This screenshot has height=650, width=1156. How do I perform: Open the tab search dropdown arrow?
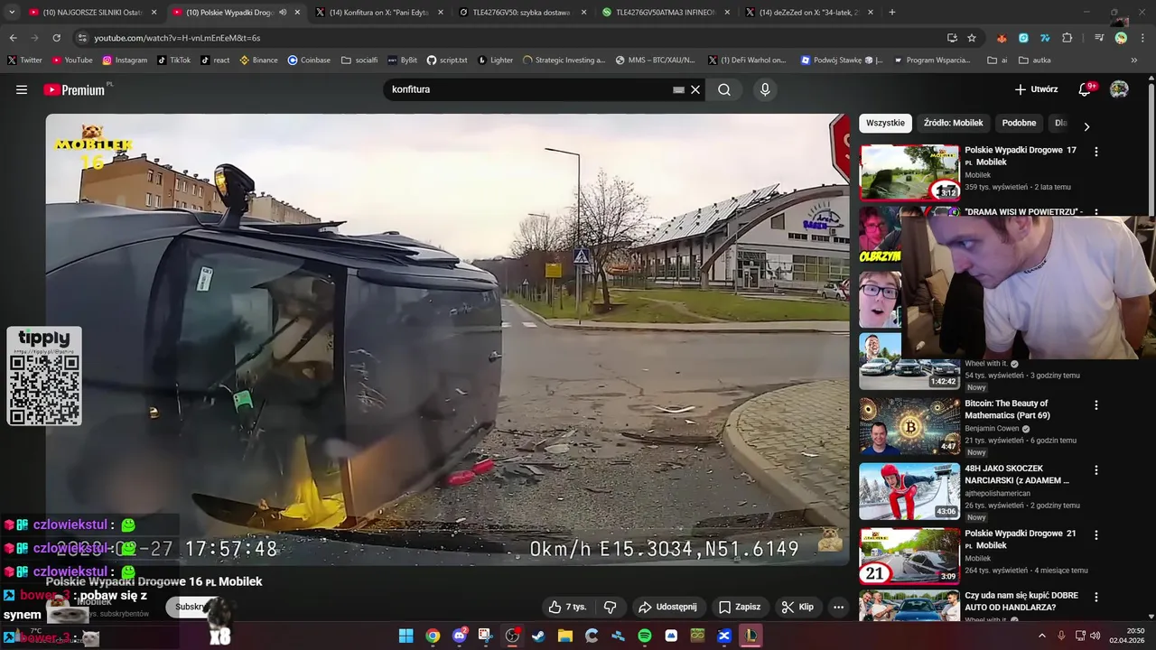pos(12,13)
